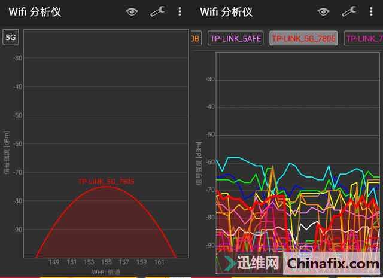Click the eye view icon in left panel
This screenshot has height=278, width=383.
pos(132,11)
